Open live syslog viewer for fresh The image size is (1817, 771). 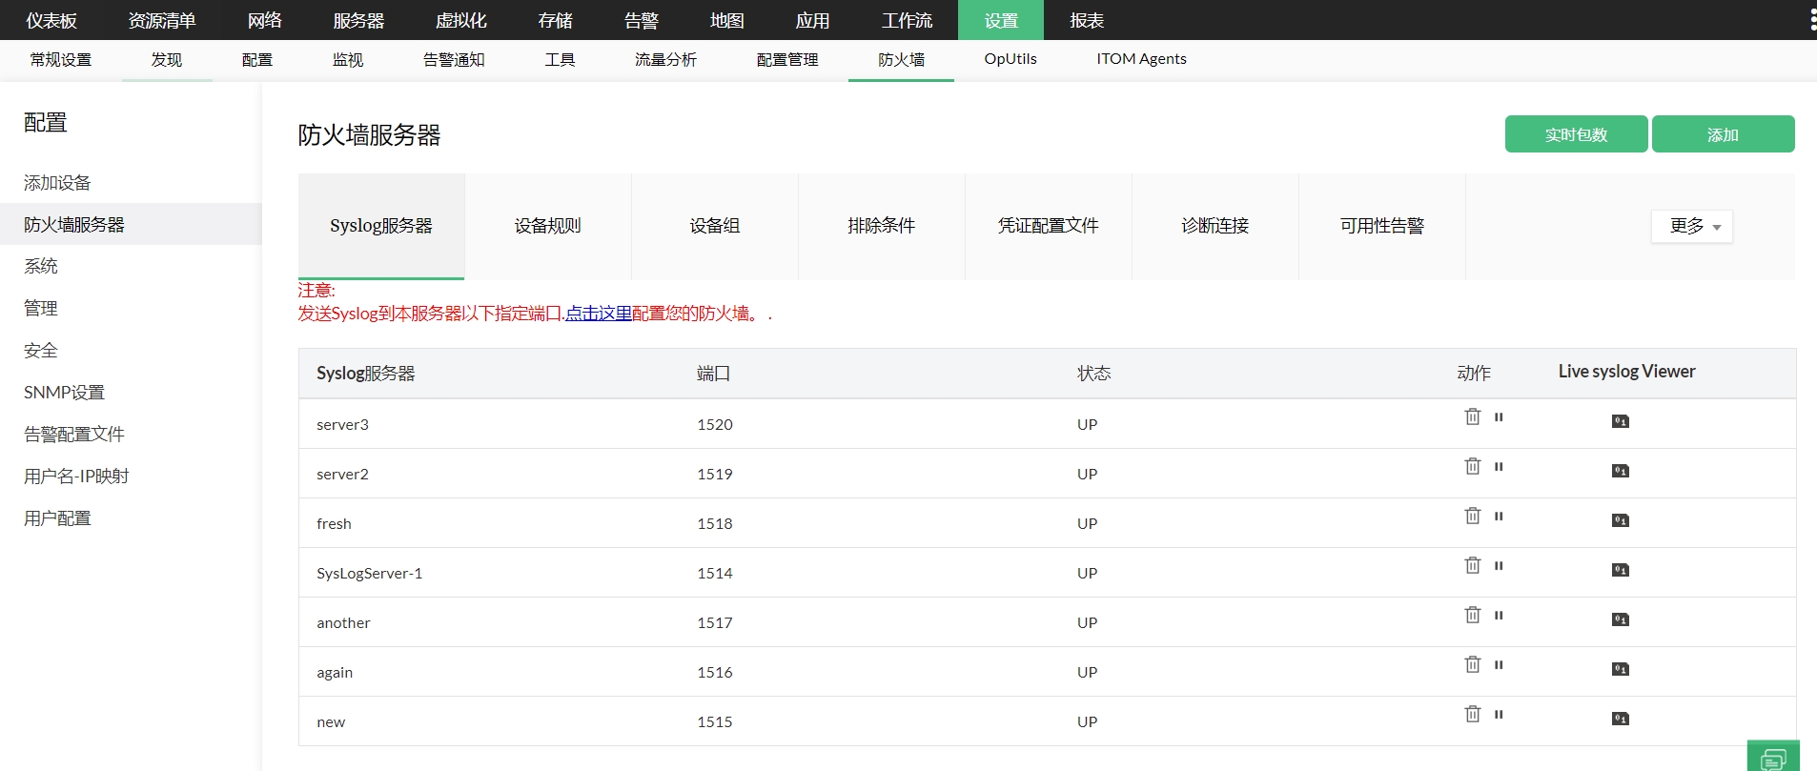[1620, 520]
